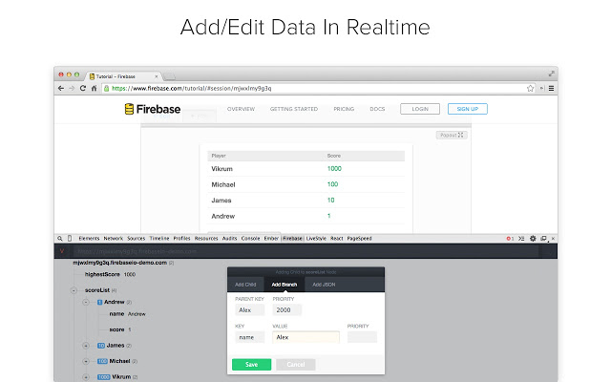The height and width of the screenshot is (382, 611).
Task: Click the SIGN UP button
Action: [468, 109]
